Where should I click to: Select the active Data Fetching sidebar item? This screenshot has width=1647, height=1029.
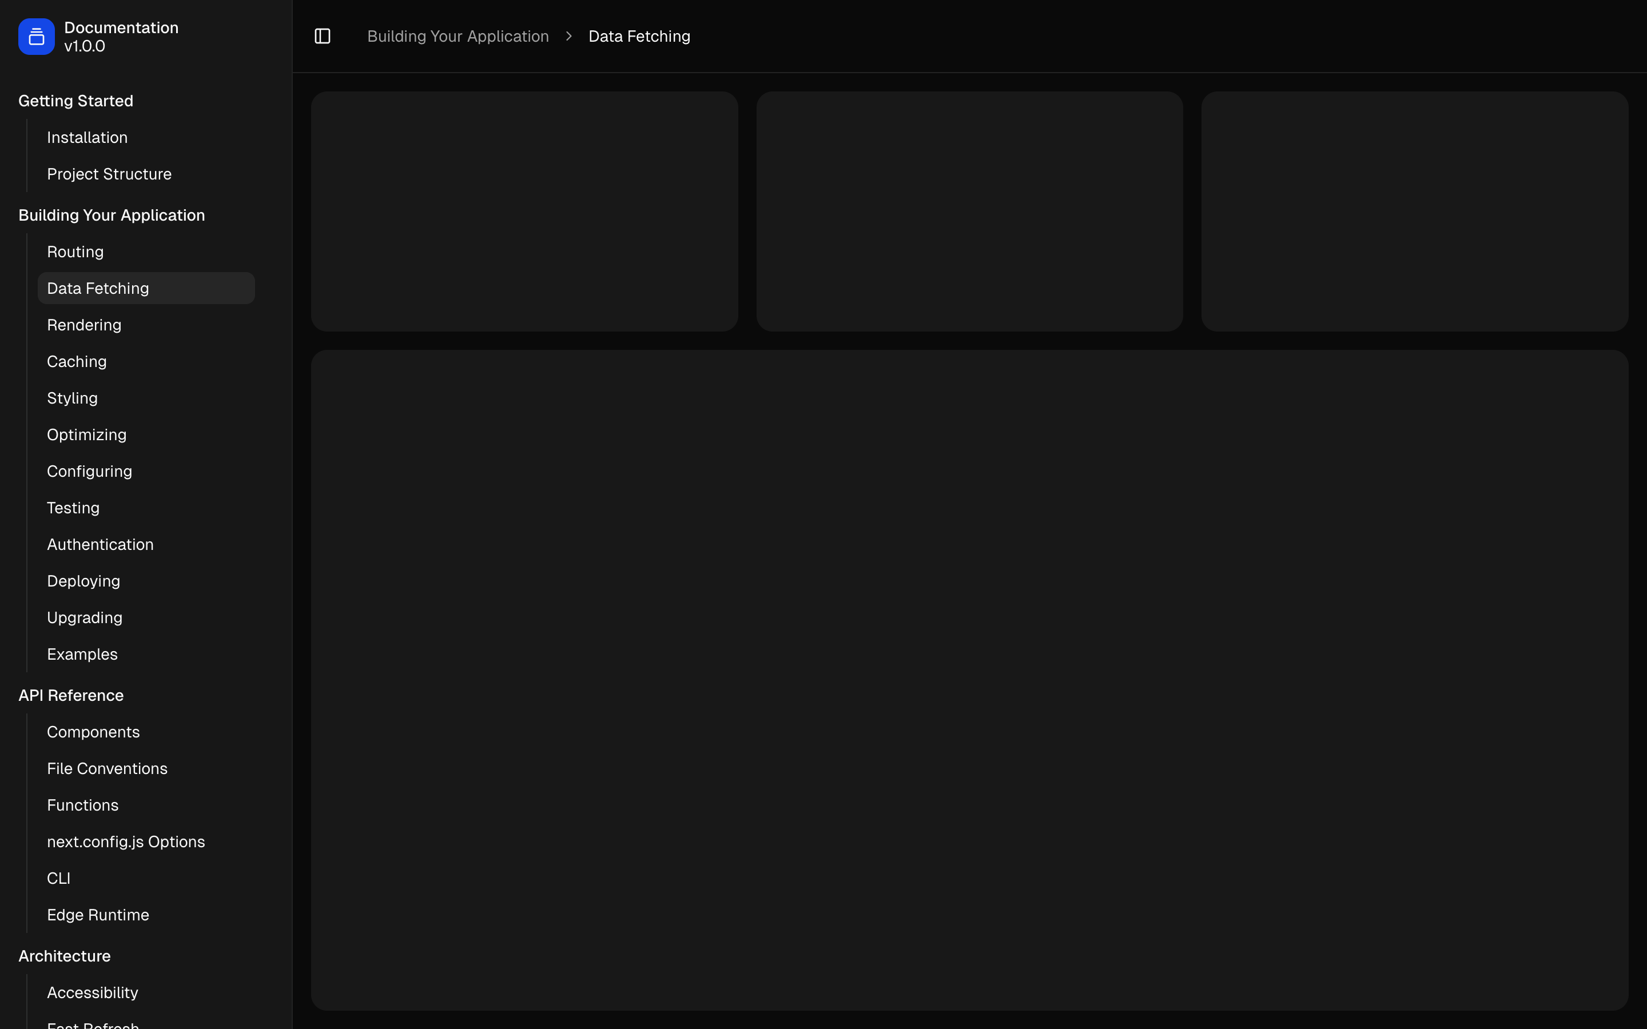(98, 289)
